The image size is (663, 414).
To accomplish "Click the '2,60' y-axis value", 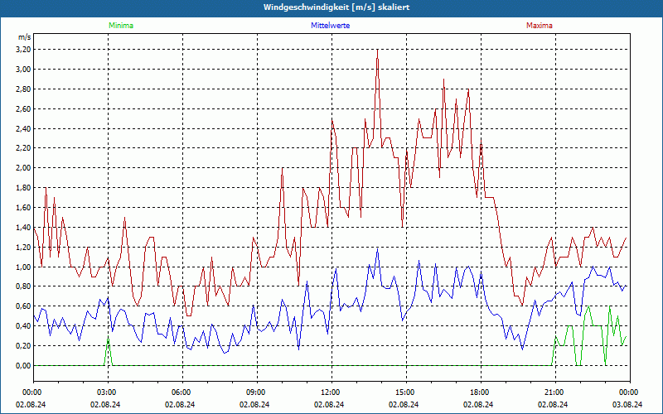I will pos(24,109).
